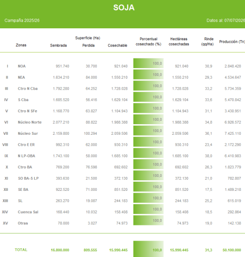Click NEA production value 4.534.647

(233, 77)
